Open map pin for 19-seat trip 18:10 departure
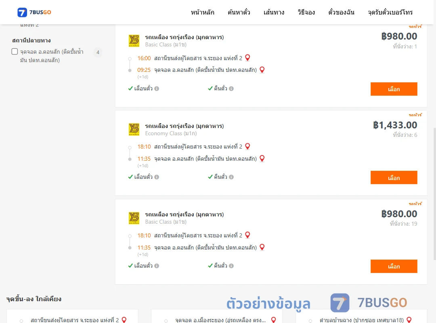The image size is (436, 323). click(247, 235)
